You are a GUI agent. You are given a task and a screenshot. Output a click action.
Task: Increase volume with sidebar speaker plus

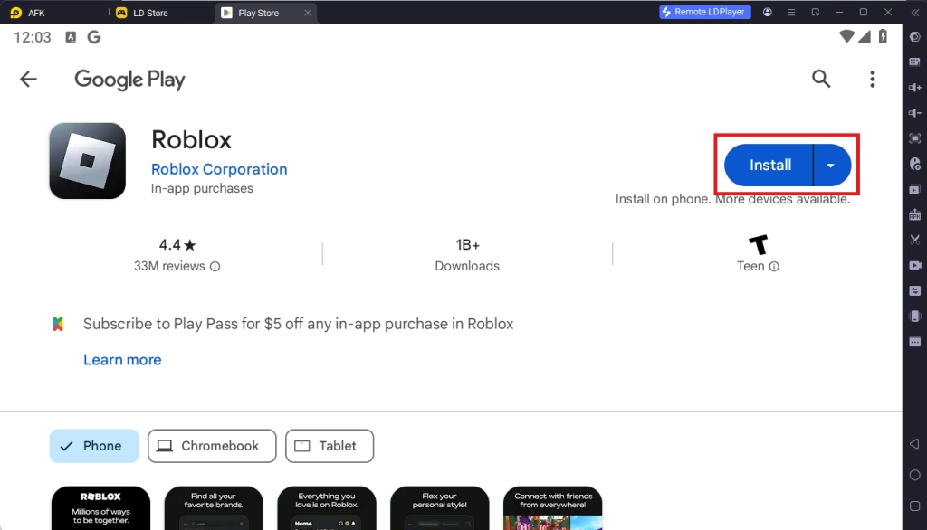pos(914,88)
